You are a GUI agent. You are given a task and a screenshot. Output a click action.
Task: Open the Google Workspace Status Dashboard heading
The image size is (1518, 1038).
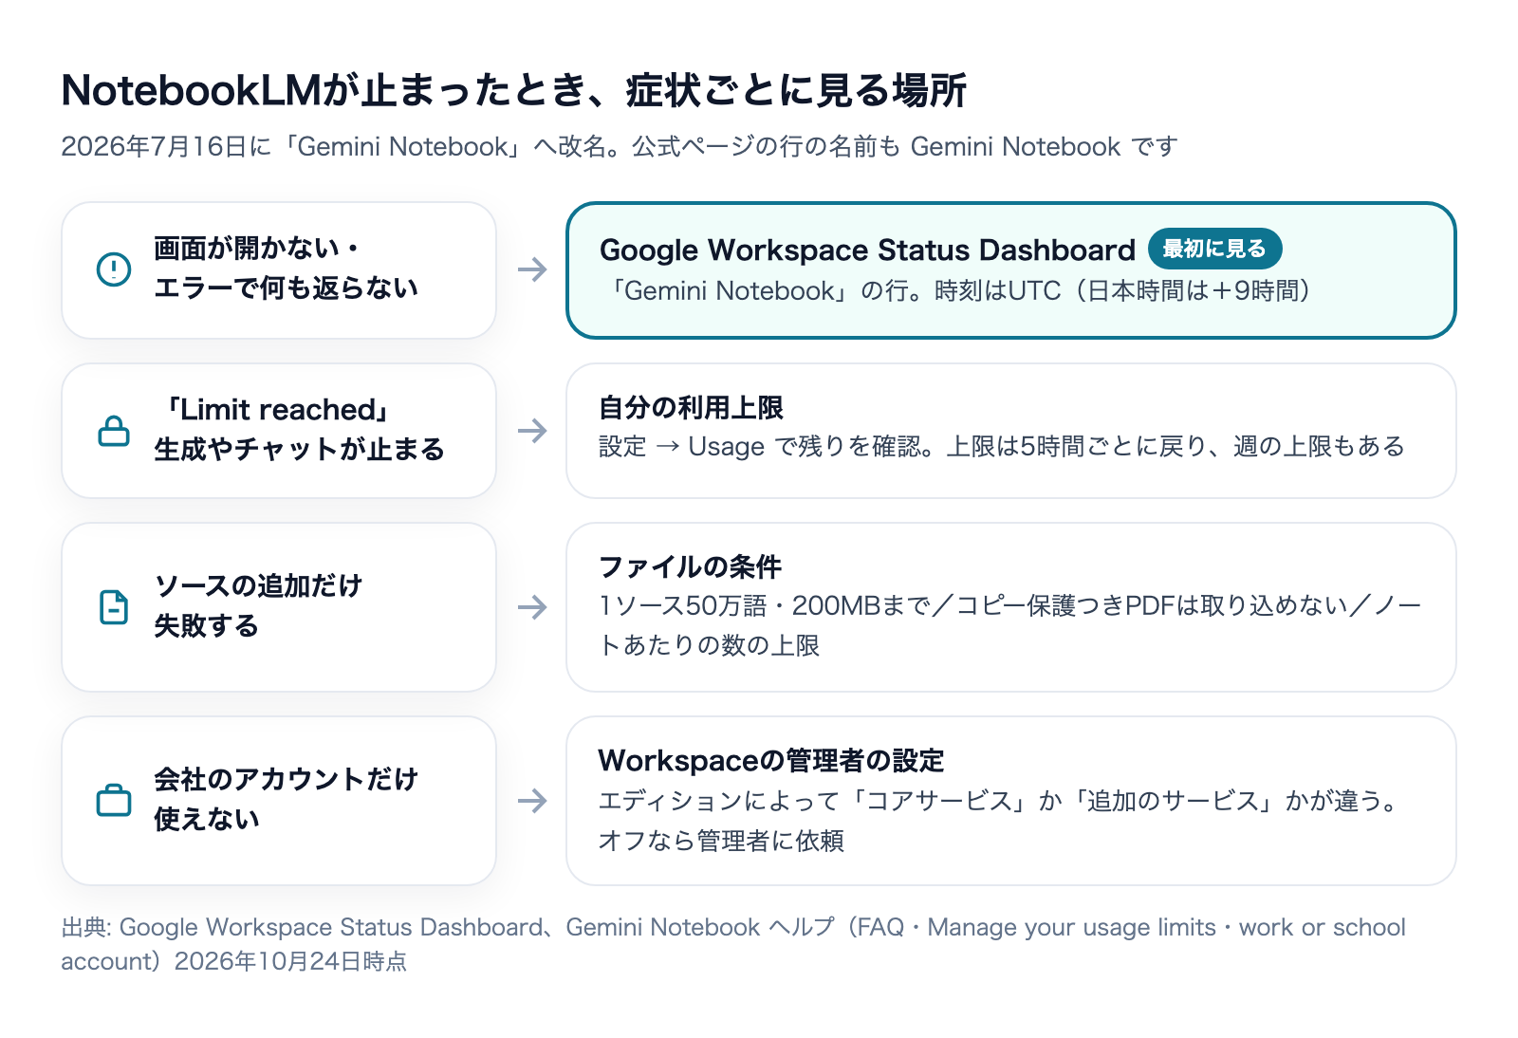[867, 250]
